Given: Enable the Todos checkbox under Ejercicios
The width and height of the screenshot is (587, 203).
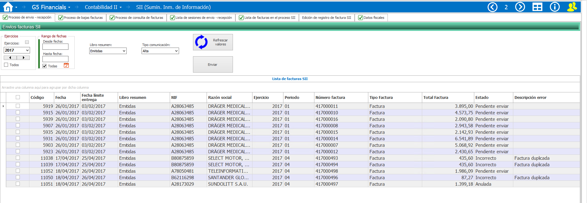Looking at the screenshot, I should (6, 65).
